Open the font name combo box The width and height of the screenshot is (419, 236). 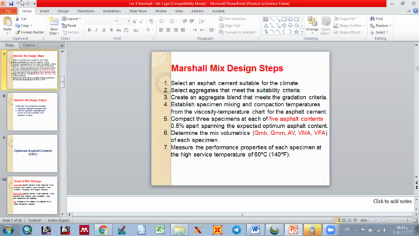click(x=102, y=21)
